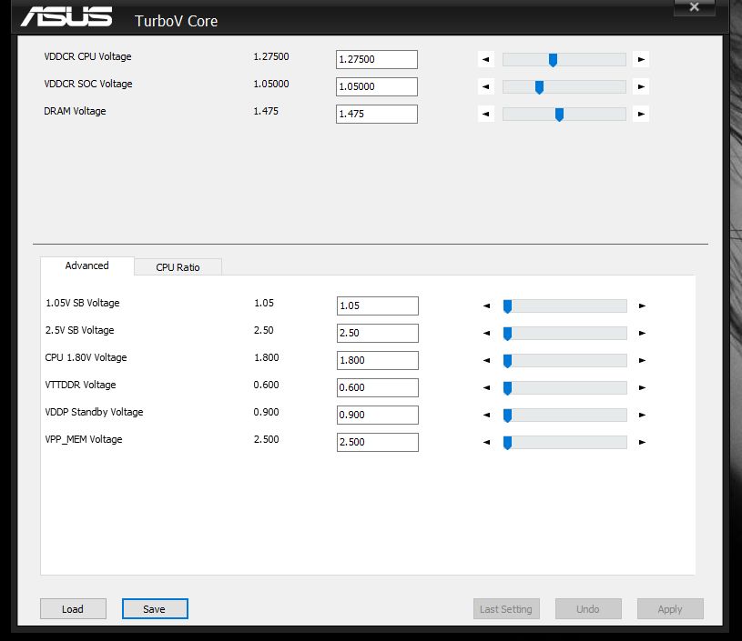The height and width of the screenshot is (641, 742).
Task: Increase VDDCR SOC Voltage with right arrow
Action: pos(641,87)
